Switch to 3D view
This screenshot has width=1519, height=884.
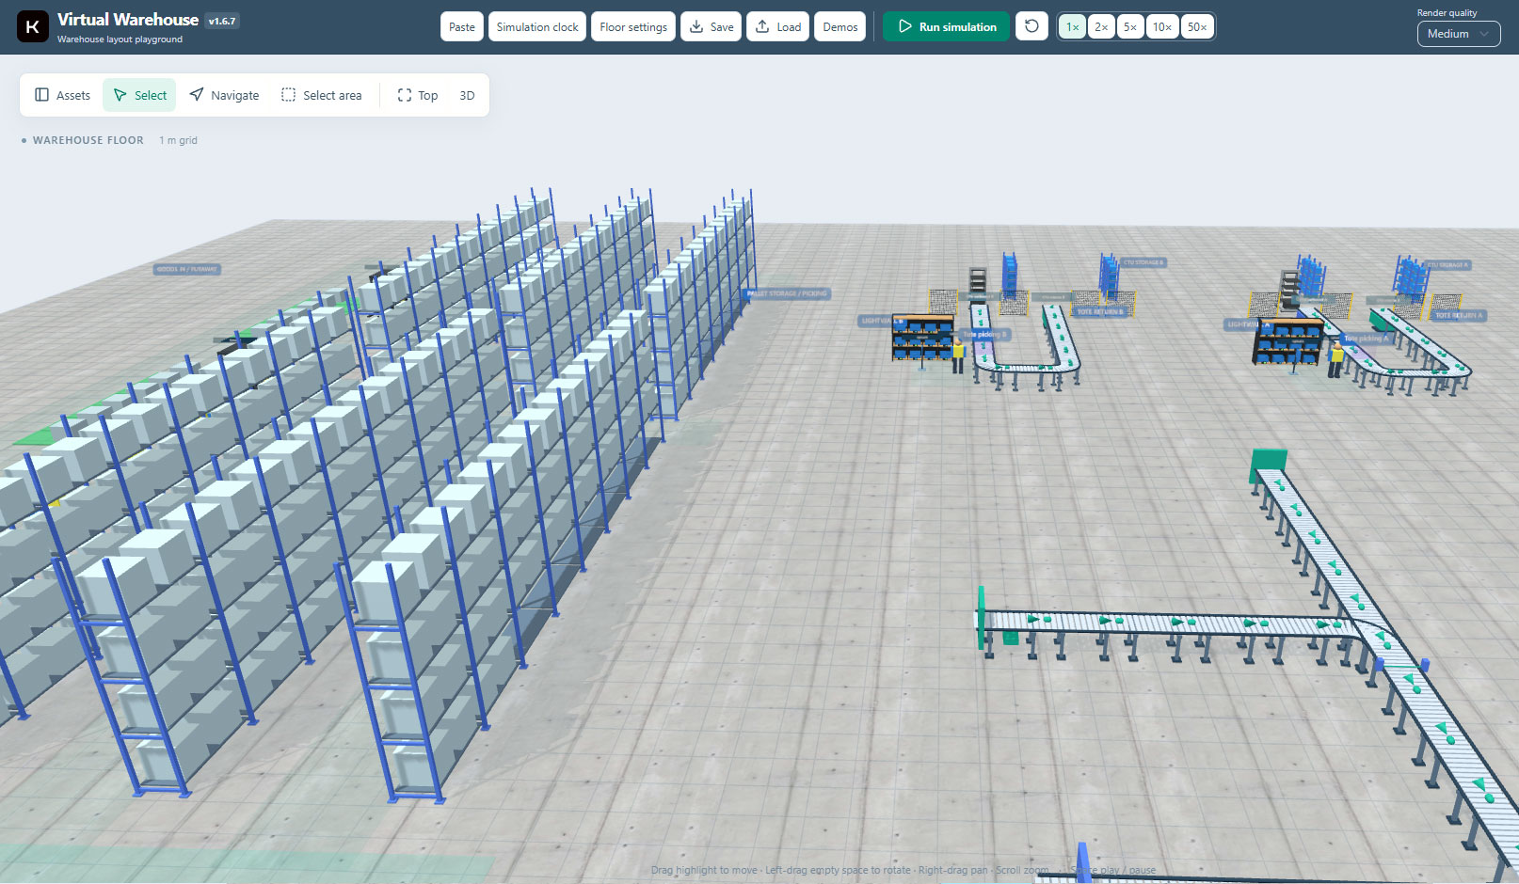click(x=467, y=95)
